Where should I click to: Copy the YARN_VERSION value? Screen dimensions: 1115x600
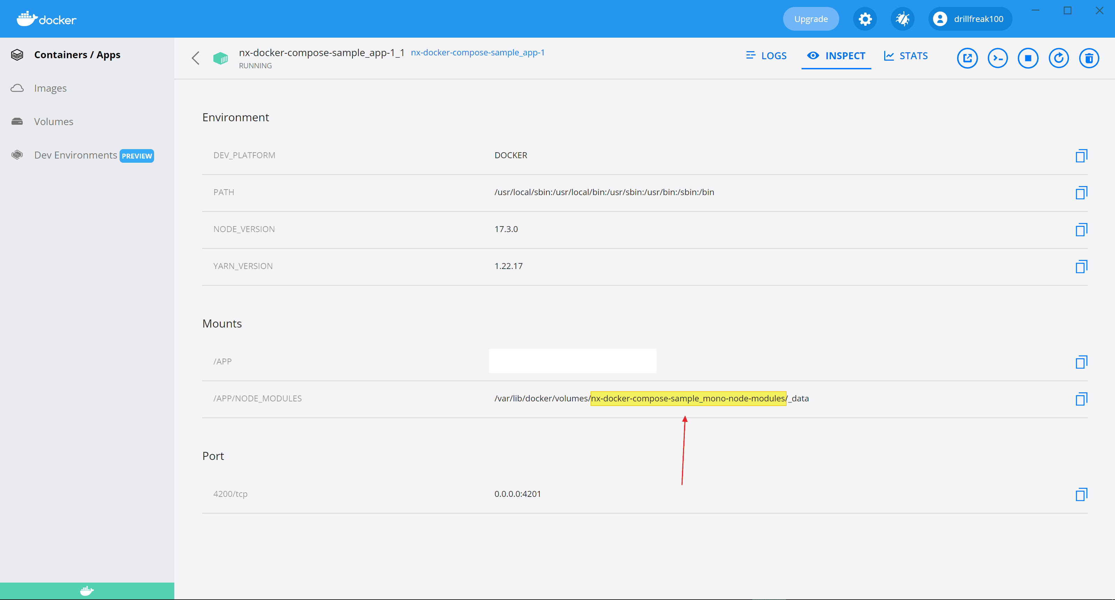pos(1081,267)
